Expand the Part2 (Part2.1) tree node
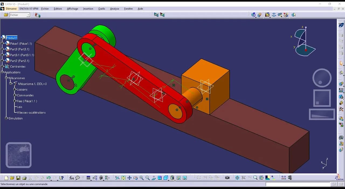This screenshot has width=345, height=189. tap(2, 61)
